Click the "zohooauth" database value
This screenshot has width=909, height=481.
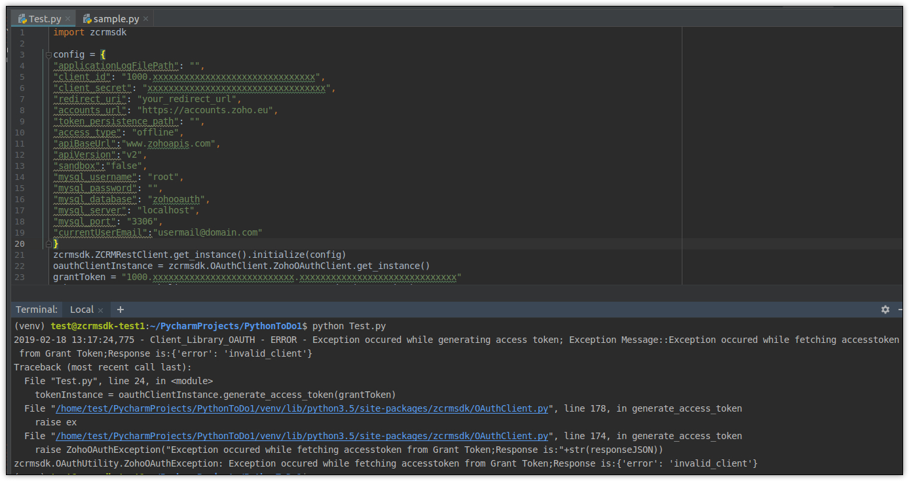[x=176, y=200]
